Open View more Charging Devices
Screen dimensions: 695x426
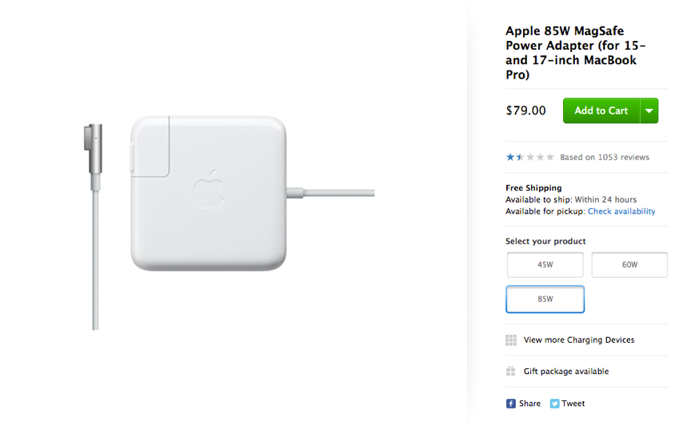pos(579,340)
